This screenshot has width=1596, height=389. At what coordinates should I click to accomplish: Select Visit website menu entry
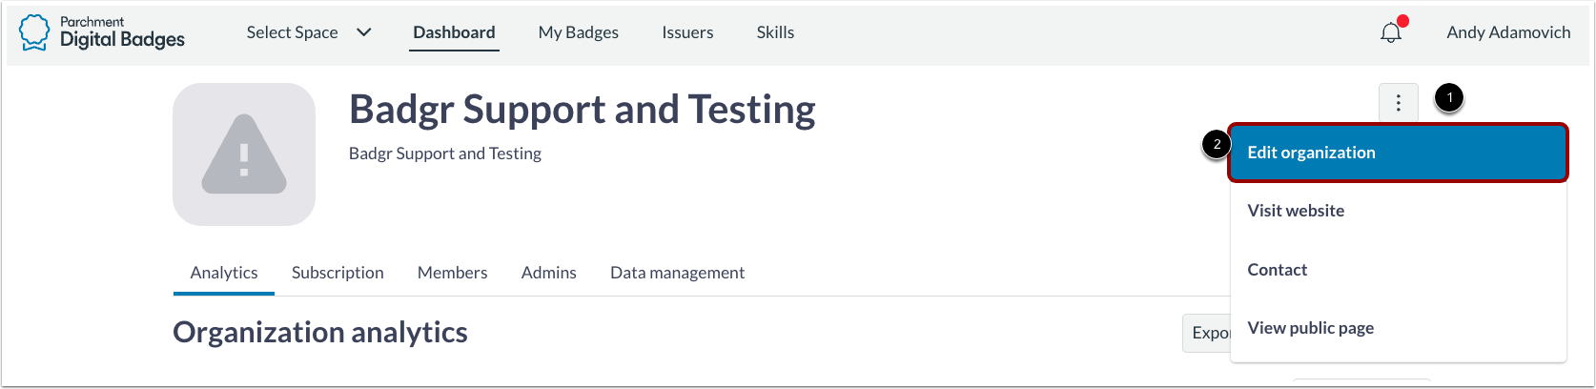click(1296, 211)
